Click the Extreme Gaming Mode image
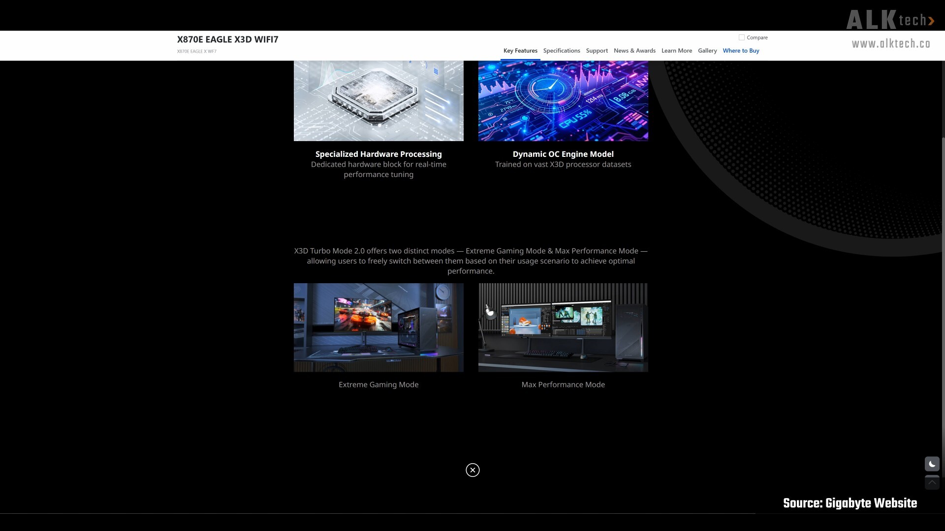945x531 pixels. (x=378, y=327)
